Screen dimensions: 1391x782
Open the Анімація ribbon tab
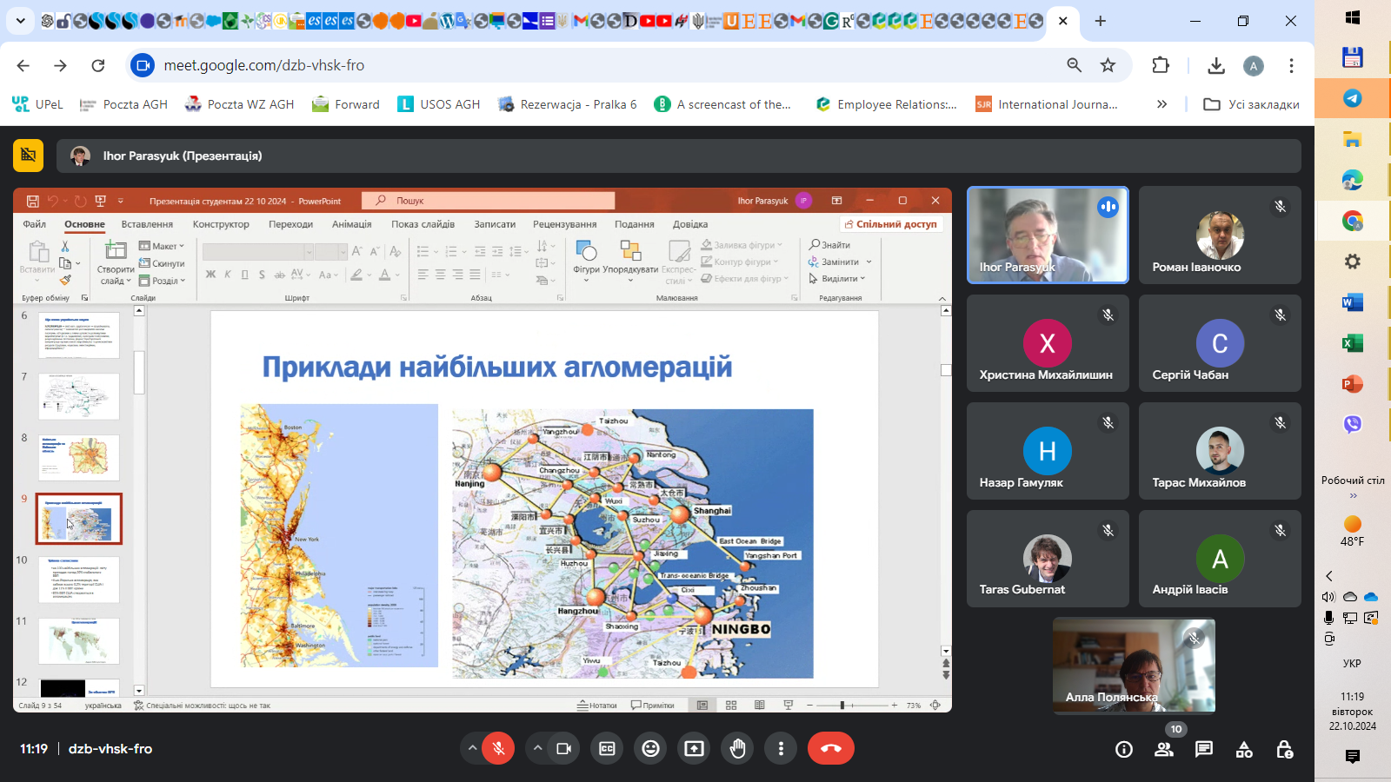click(x=351, y=224)
